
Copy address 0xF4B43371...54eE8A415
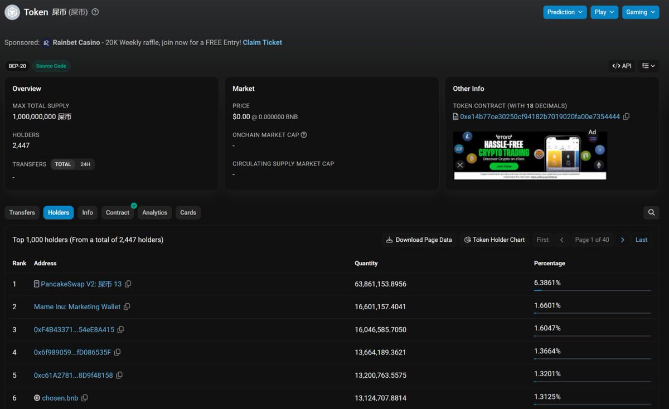120,330
